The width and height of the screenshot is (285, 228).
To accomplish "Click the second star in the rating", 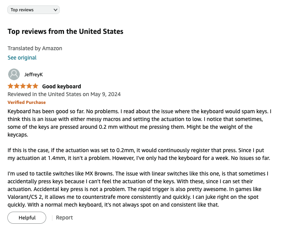I will 17,86.
